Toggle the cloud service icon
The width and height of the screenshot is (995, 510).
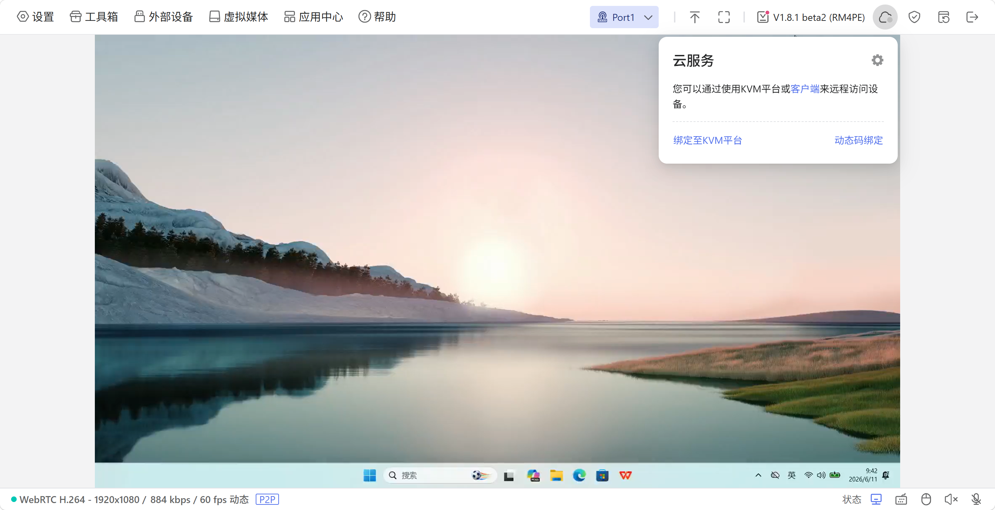pyautogui.click(x=885, y=17)
